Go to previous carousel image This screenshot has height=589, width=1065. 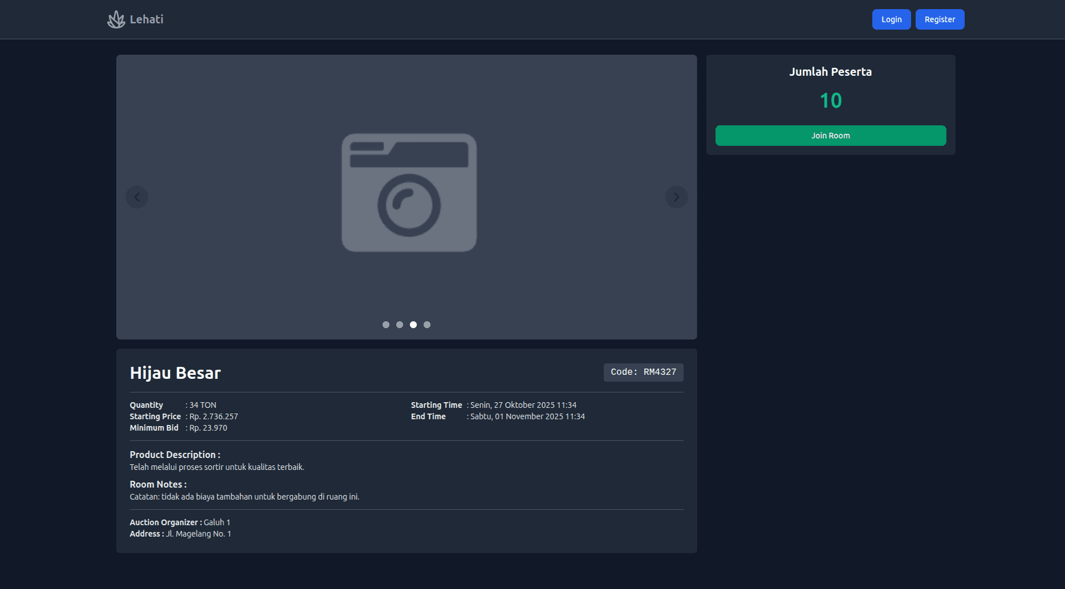pyautogui.click(x=137, y=197)
